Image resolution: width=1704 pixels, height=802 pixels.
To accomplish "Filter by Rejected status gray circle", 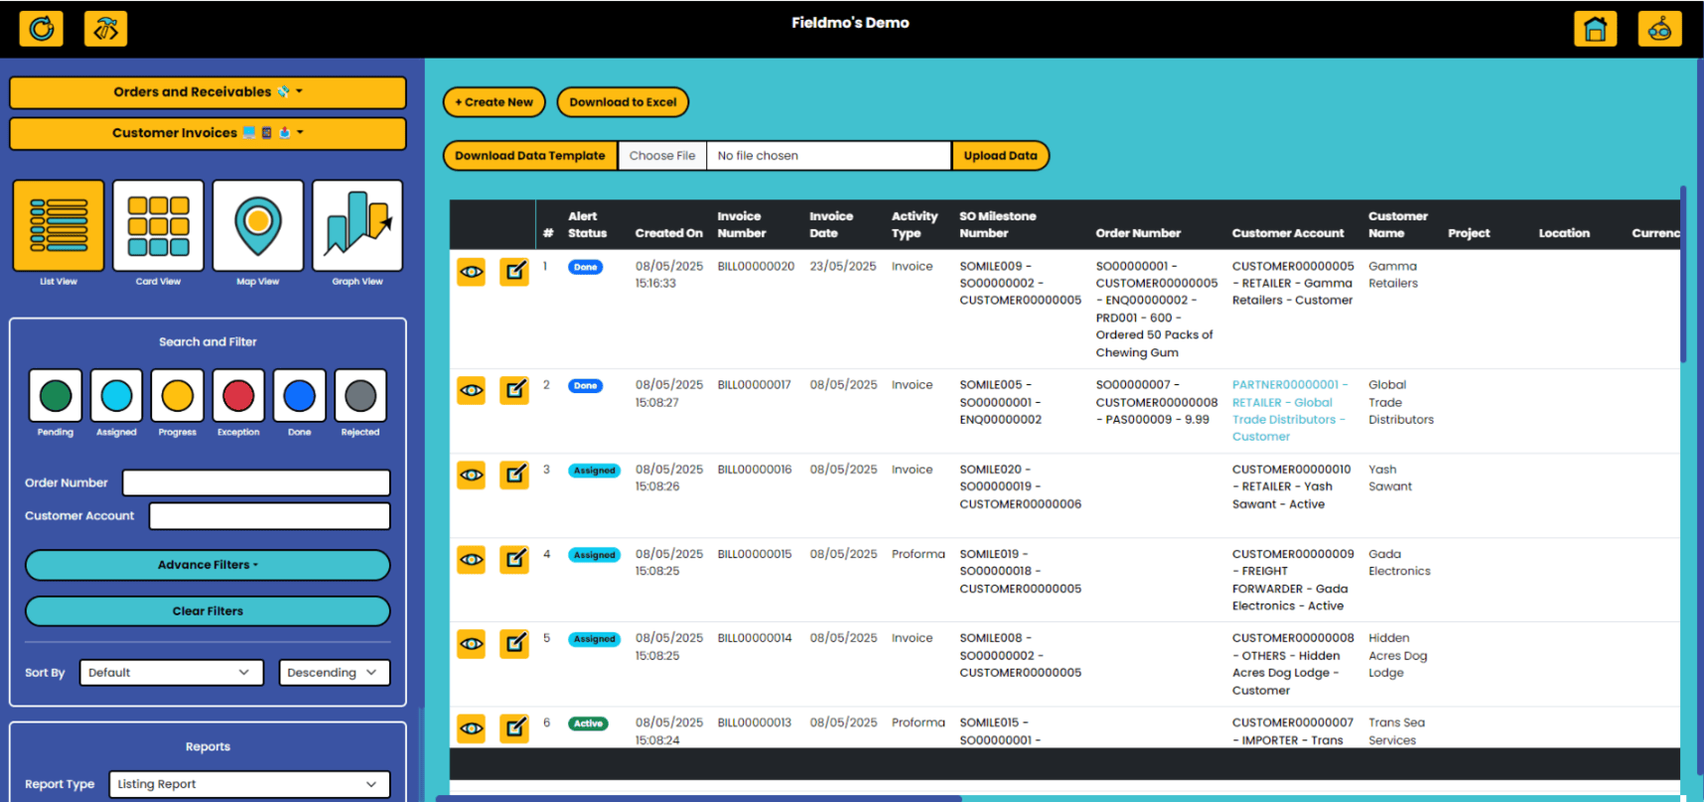I will (x=360, y=395).
